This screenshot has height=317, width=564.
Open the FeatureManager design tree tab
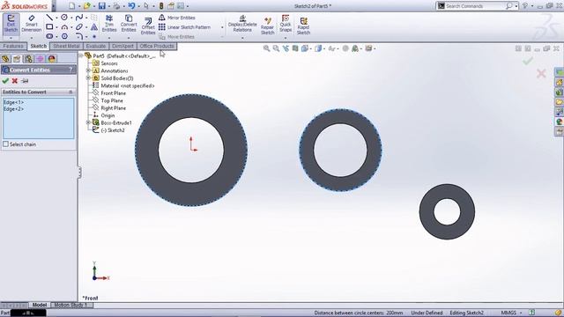click(x=5, y=59)
